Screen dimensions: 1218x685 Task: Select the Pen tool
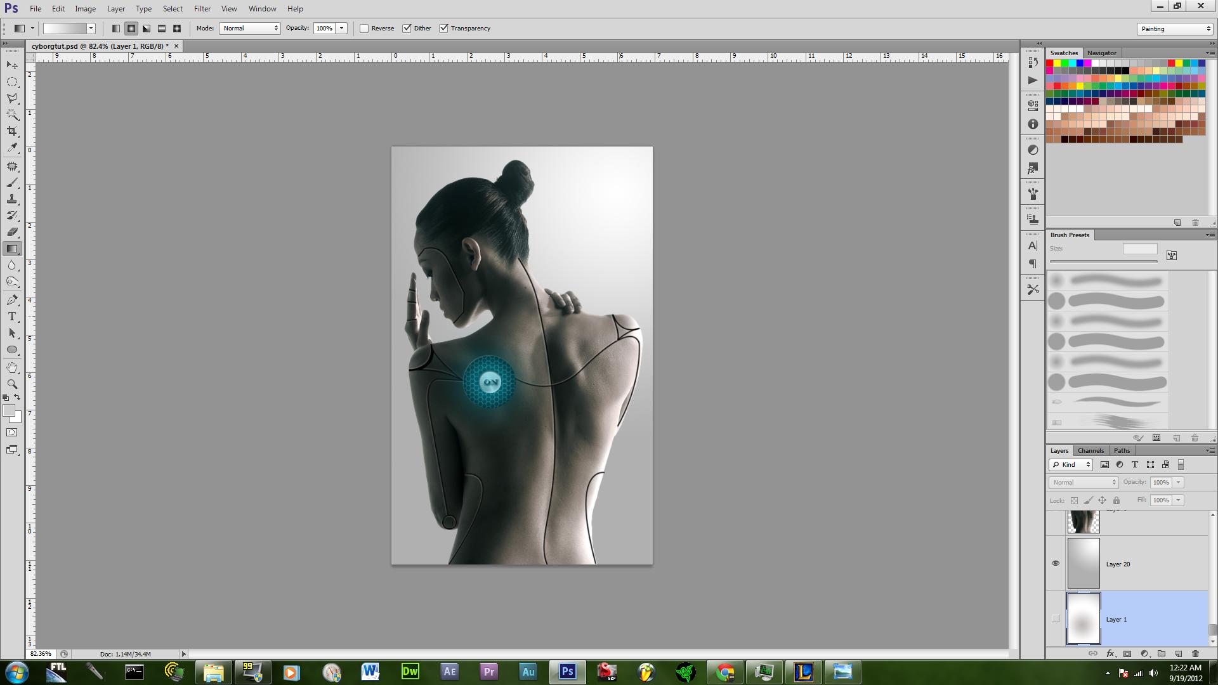12,300
